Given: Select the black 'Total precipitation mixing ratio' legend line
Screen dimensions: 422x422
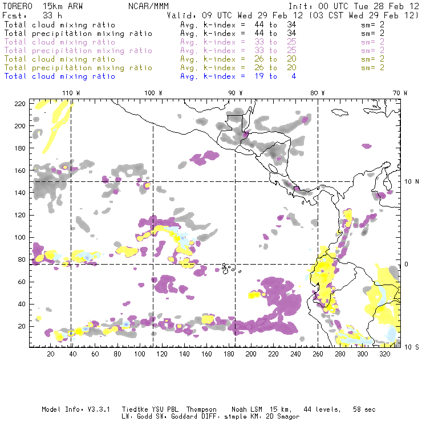Looking at the screenshot, I should pos(78,34).
